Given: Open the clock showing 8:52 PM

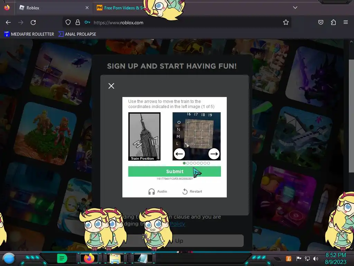Looking at the screenshot, I should pyautogui.click(x=335, y=258).
